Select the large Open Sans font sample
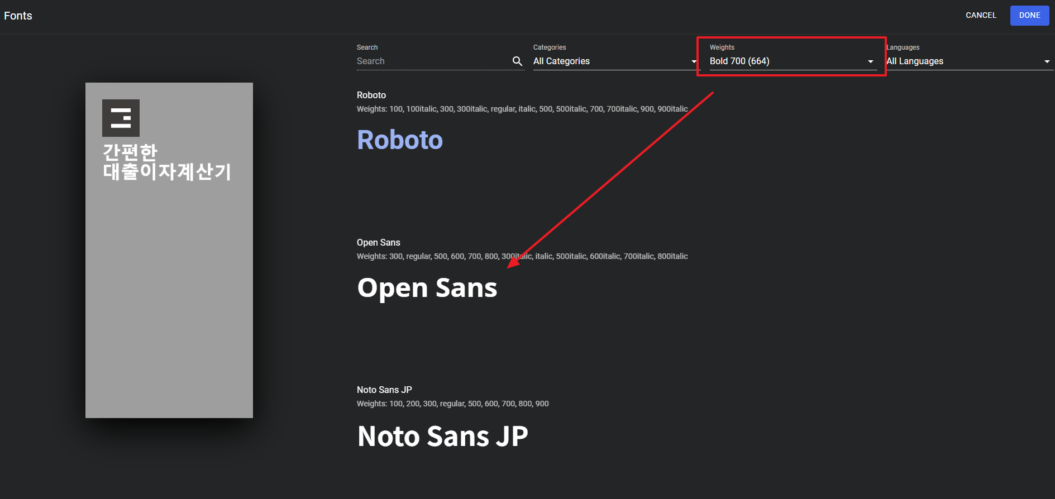Viewport: 1055px width, 499px height. pyautogui.click(x=427, y=288)
